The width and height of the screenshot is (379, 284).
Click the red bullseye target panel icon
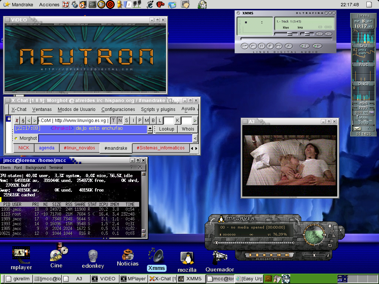(x=110, y=4)
